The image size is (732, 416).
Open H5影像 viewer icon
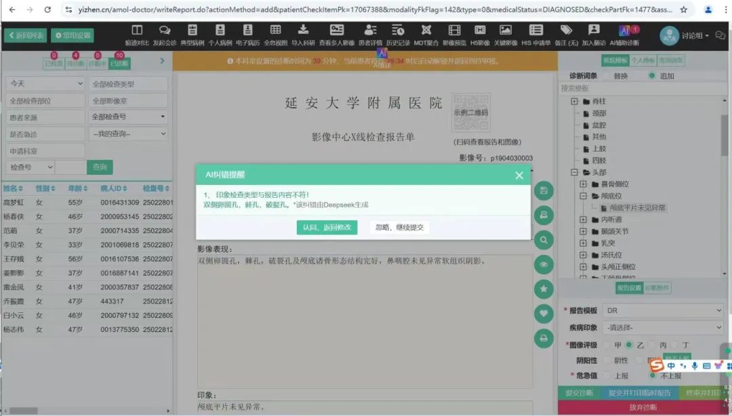point(480,35)
